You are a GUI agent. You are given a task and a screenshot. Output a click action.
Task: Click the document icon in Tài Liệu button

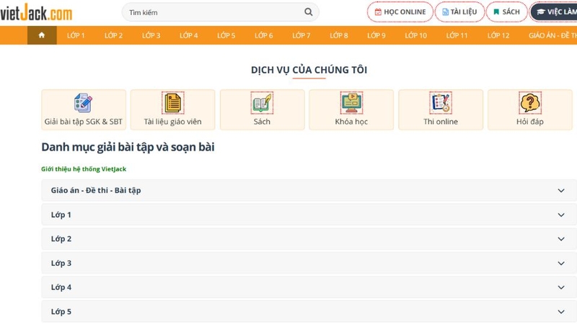(x=445, y=12)
